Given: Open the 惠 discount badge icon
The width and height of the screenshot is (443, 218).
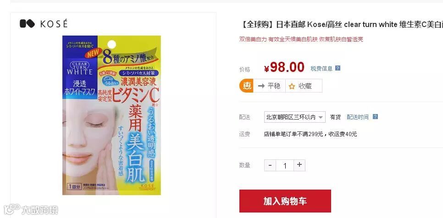Looking at the screenshot, I should (x=246, y=86).
